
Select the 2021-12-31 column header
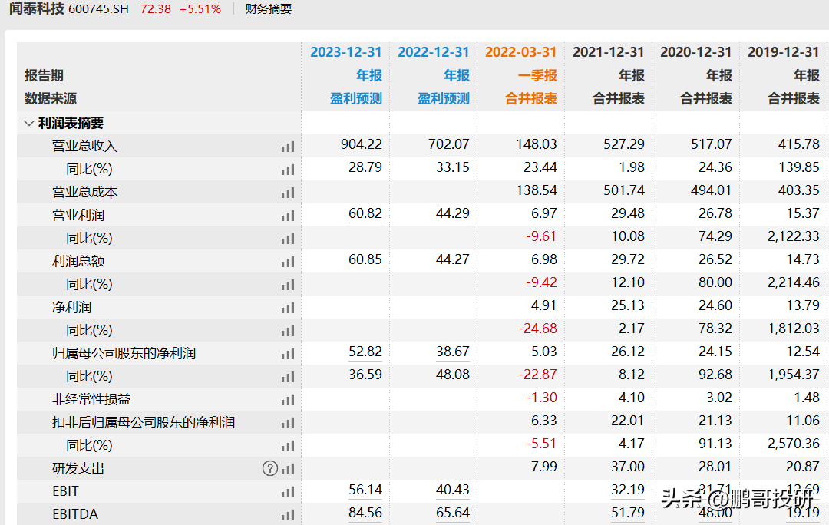click(609, 52)
